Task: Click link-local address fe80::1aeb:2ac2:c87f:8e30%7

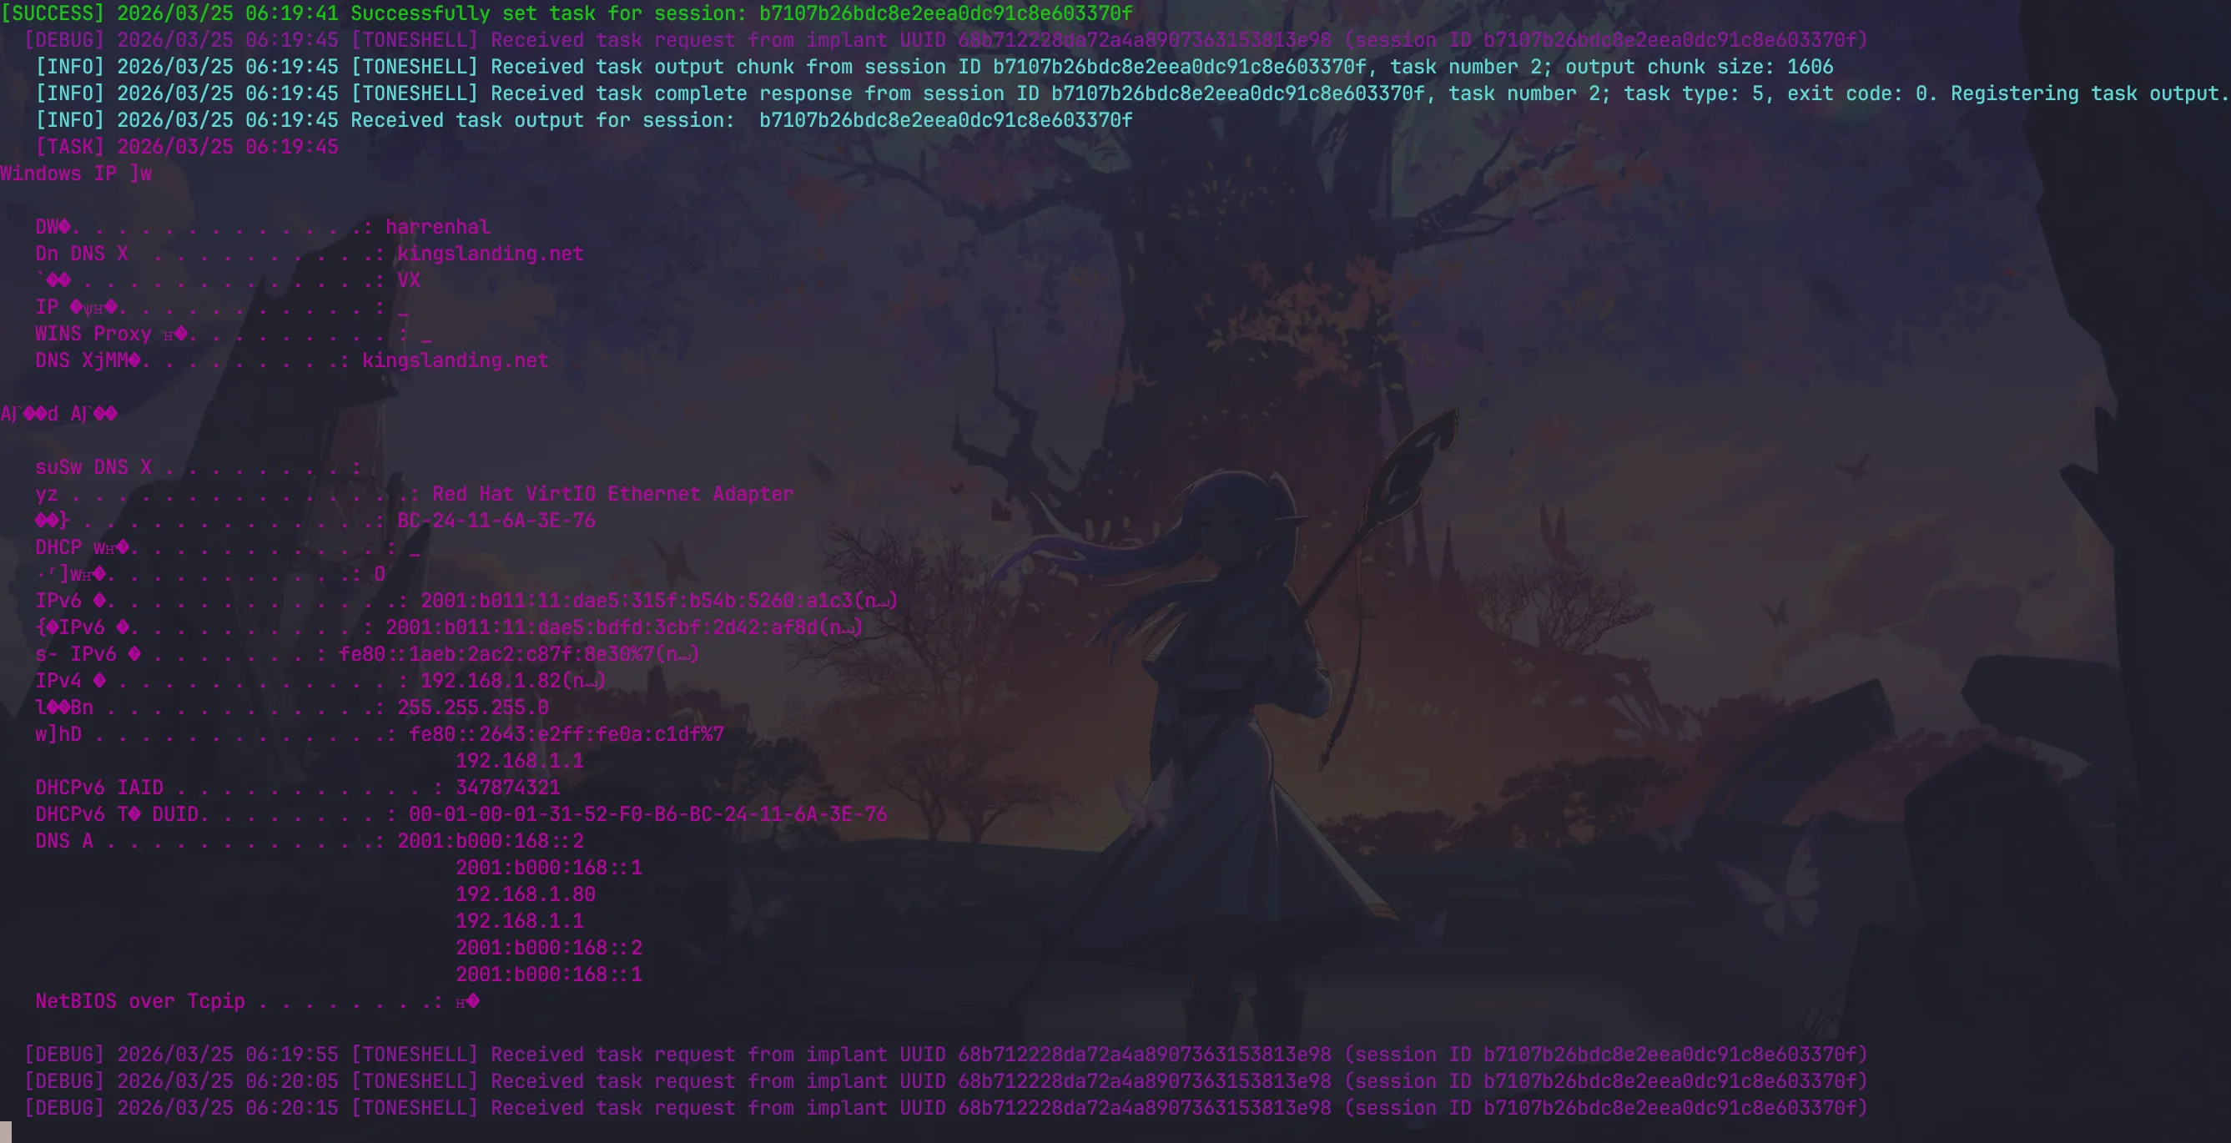Action: pos(496,655)
